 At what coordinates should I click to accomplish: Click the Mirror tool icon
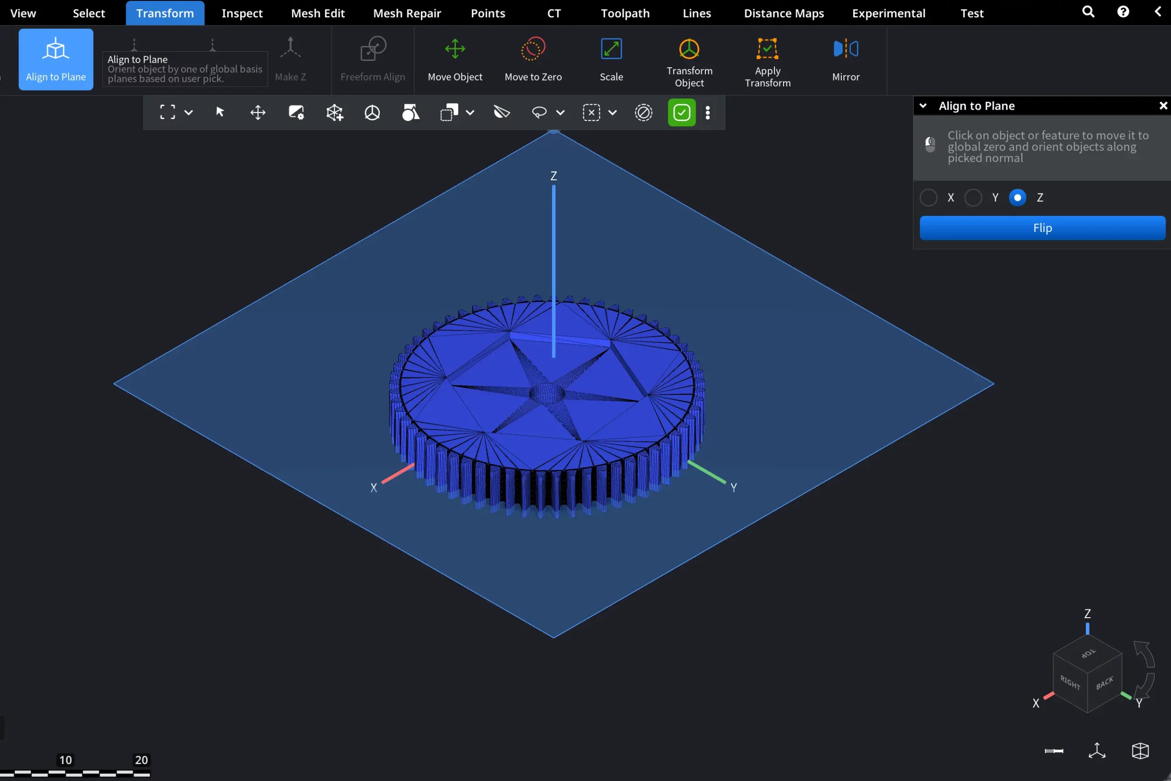pyautogui.click(x=845, y=49)
